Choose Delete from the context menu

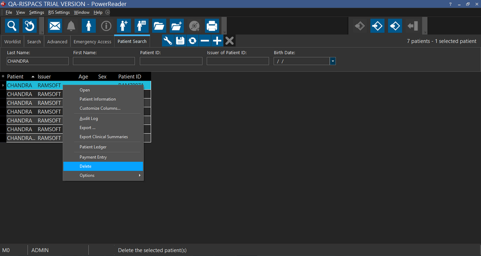103,166
